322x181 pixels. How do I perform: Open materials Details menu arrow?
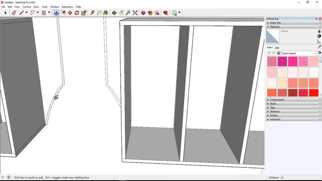coord(319,53)
